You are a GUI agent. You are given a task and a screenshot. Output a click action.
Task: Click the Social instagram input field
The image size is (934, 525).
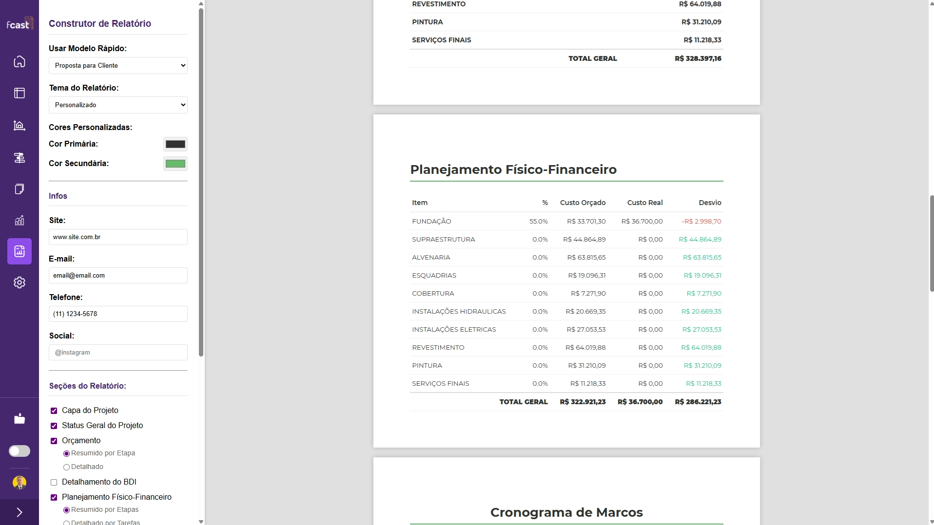pos(118,352)
